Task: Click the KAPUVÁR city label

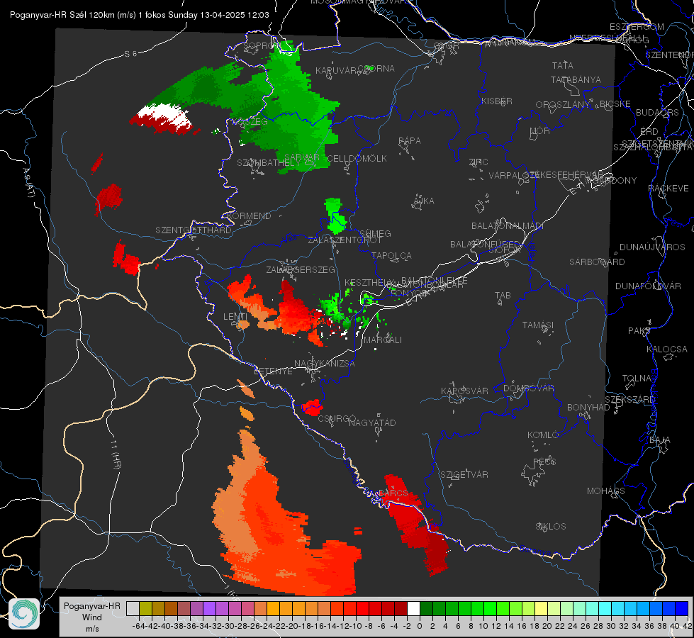Action: 337,71
